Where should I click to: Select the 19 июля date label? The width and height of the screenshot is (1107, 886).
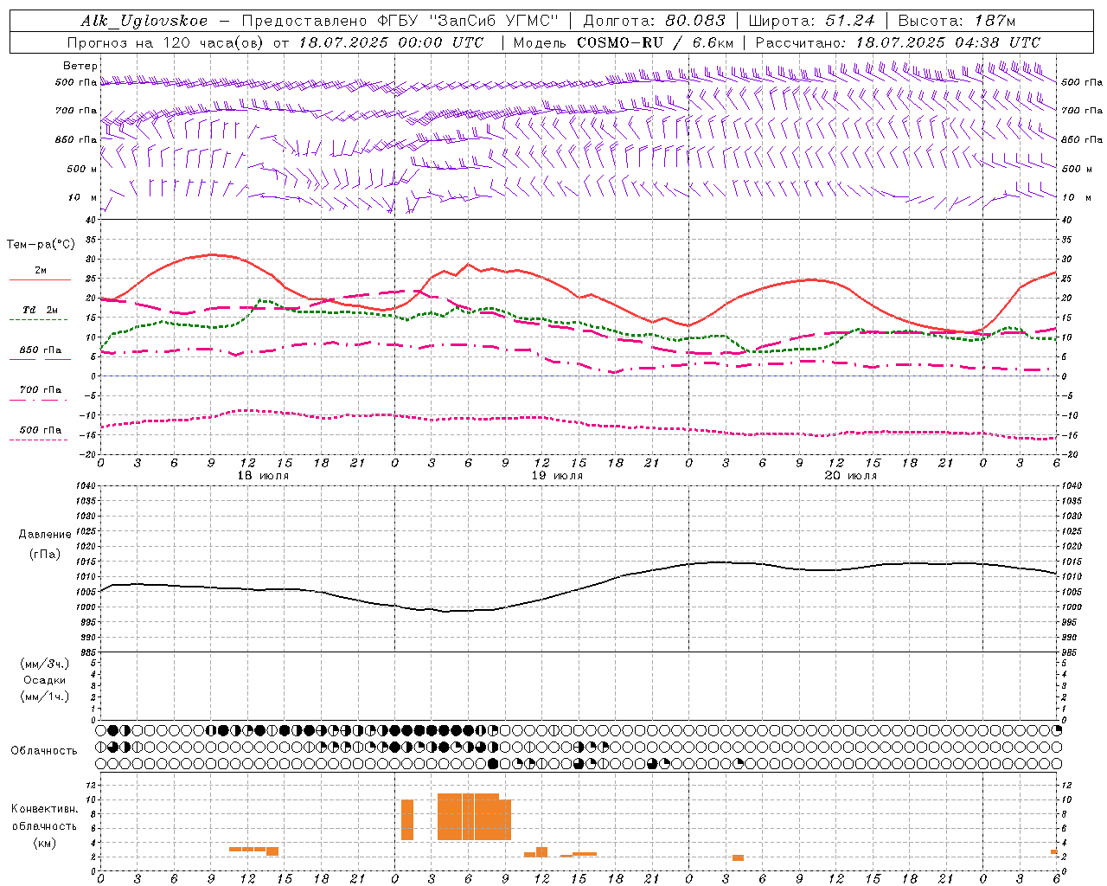tap(557, 476)
